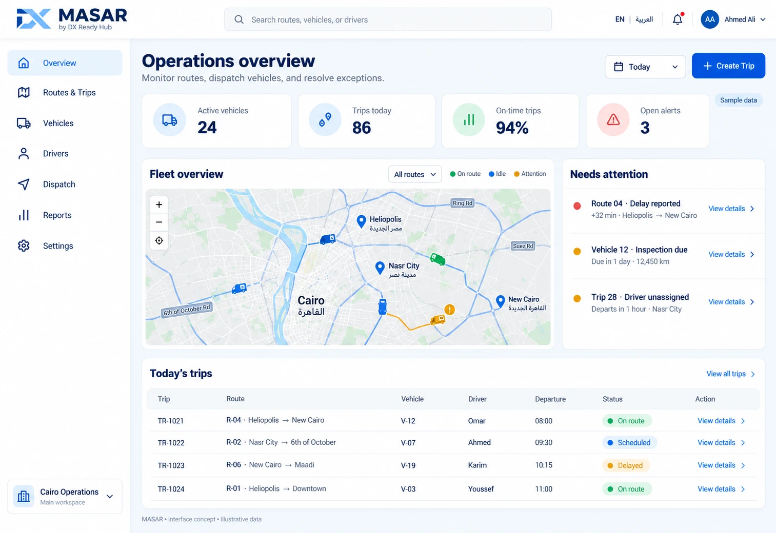Screen dimensions: 776x533
Task: View details for Route 04 delay alert
Action: point(731,209)
